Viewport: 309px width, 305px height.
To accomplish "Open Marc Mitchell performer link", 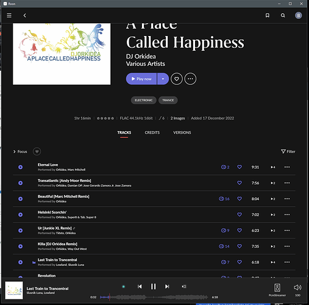I will coord(76,170).
